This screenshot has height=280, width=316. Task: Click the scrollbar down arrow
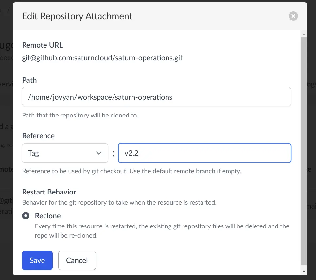(303, 272)
